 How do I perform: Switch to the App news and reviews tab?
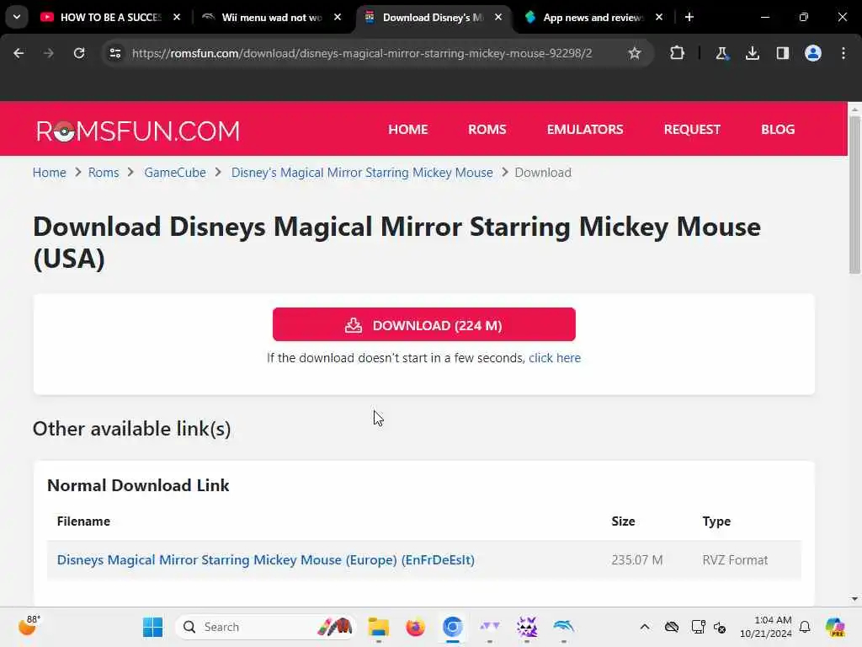(x=593, y=17)
